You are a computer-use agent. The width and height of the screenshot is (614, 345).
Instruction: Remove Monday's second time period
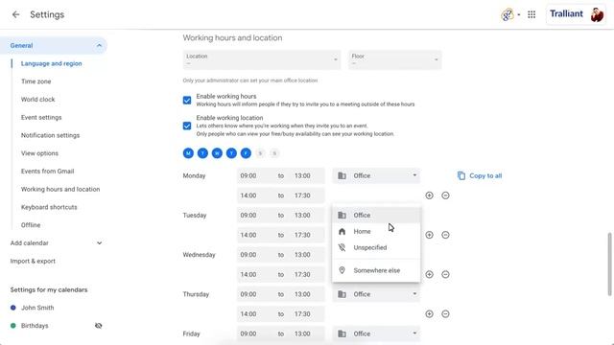(445, 195)
